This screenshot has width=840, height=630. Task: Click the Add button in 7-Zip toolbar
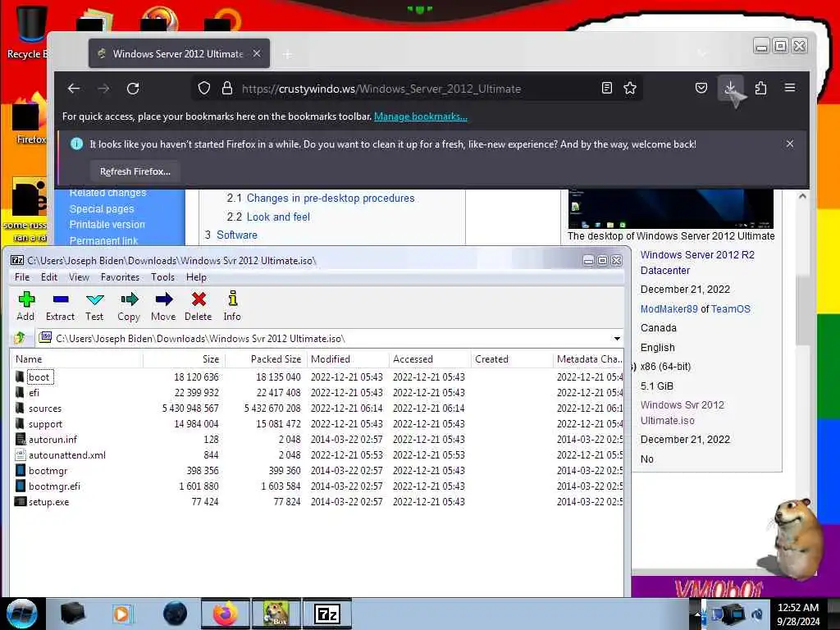(x=25, y=306)
